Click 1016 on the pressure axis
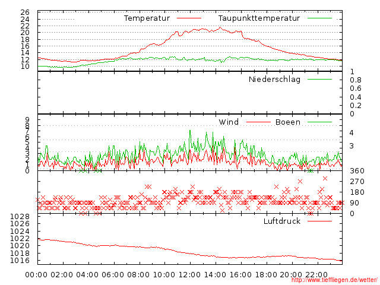Image resolution: width=380 pixels, height=285 pixels. click(20, 261)
